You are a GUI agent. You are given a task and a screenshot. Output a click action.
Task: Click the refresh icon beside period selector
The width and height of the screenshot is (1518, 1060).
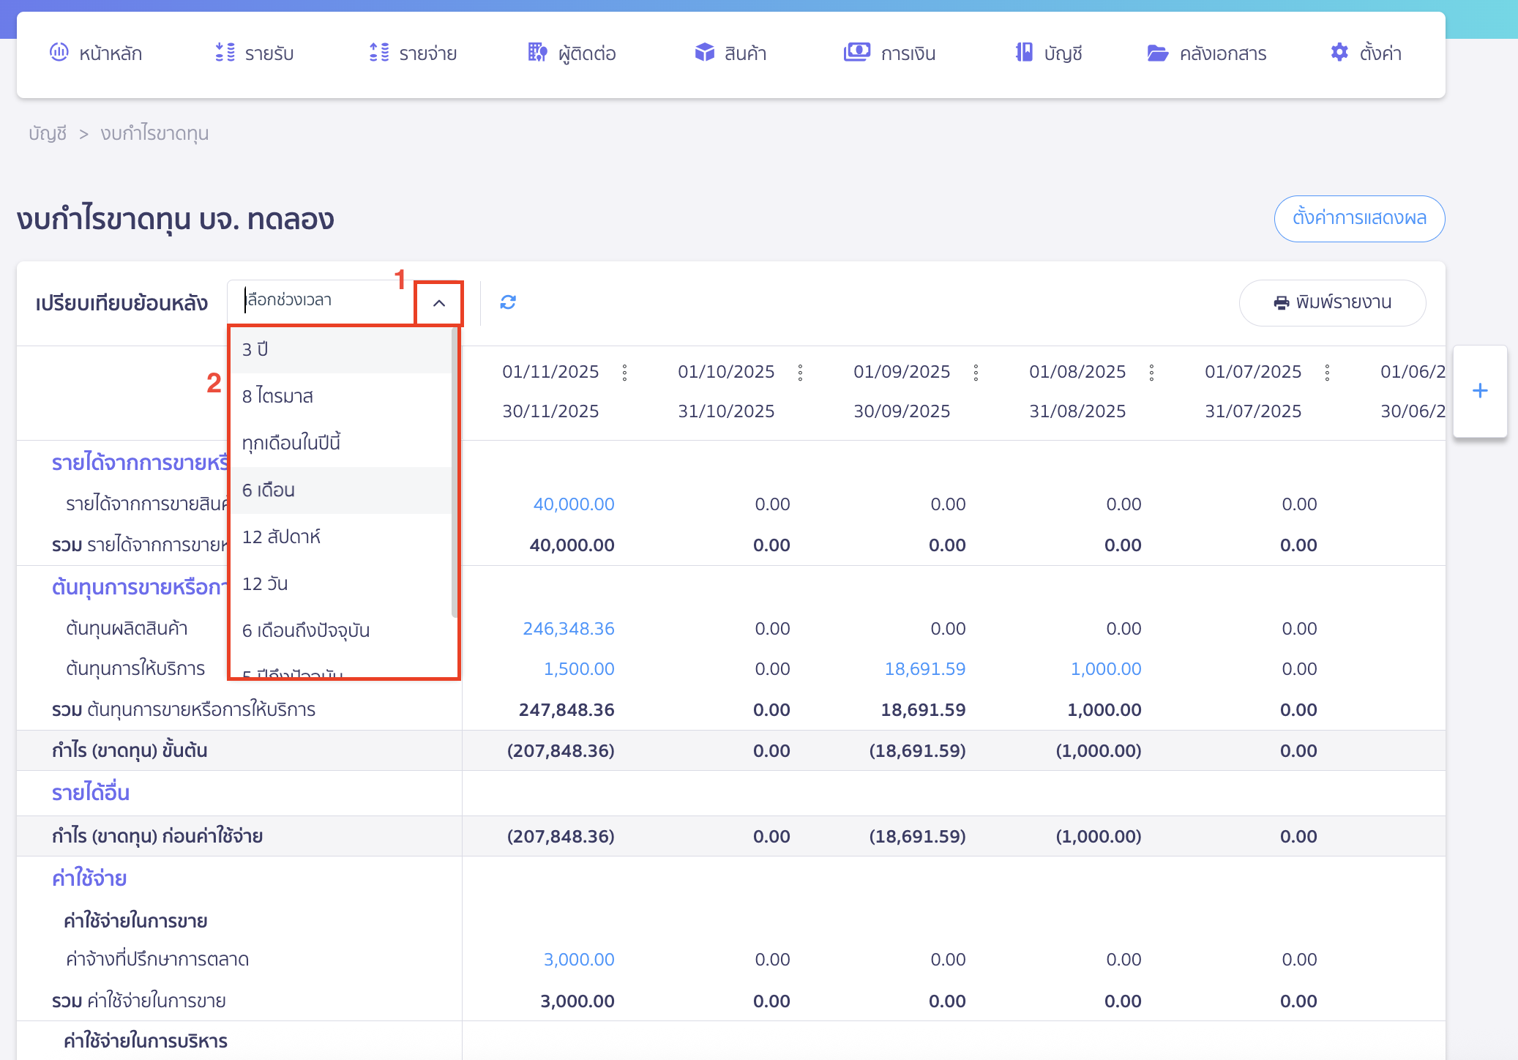tap(508, 302)
